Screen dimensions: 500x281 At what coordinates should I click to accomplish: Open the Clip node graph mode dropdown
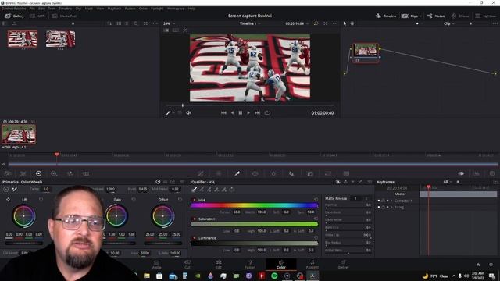pos(448,23)
